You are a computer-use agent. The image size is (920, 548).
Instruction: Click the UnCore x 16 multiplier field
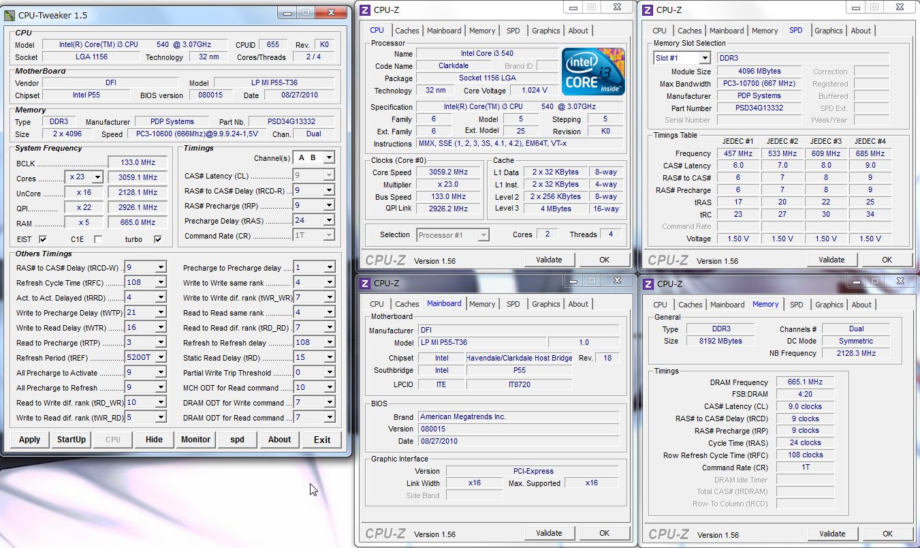84,192
